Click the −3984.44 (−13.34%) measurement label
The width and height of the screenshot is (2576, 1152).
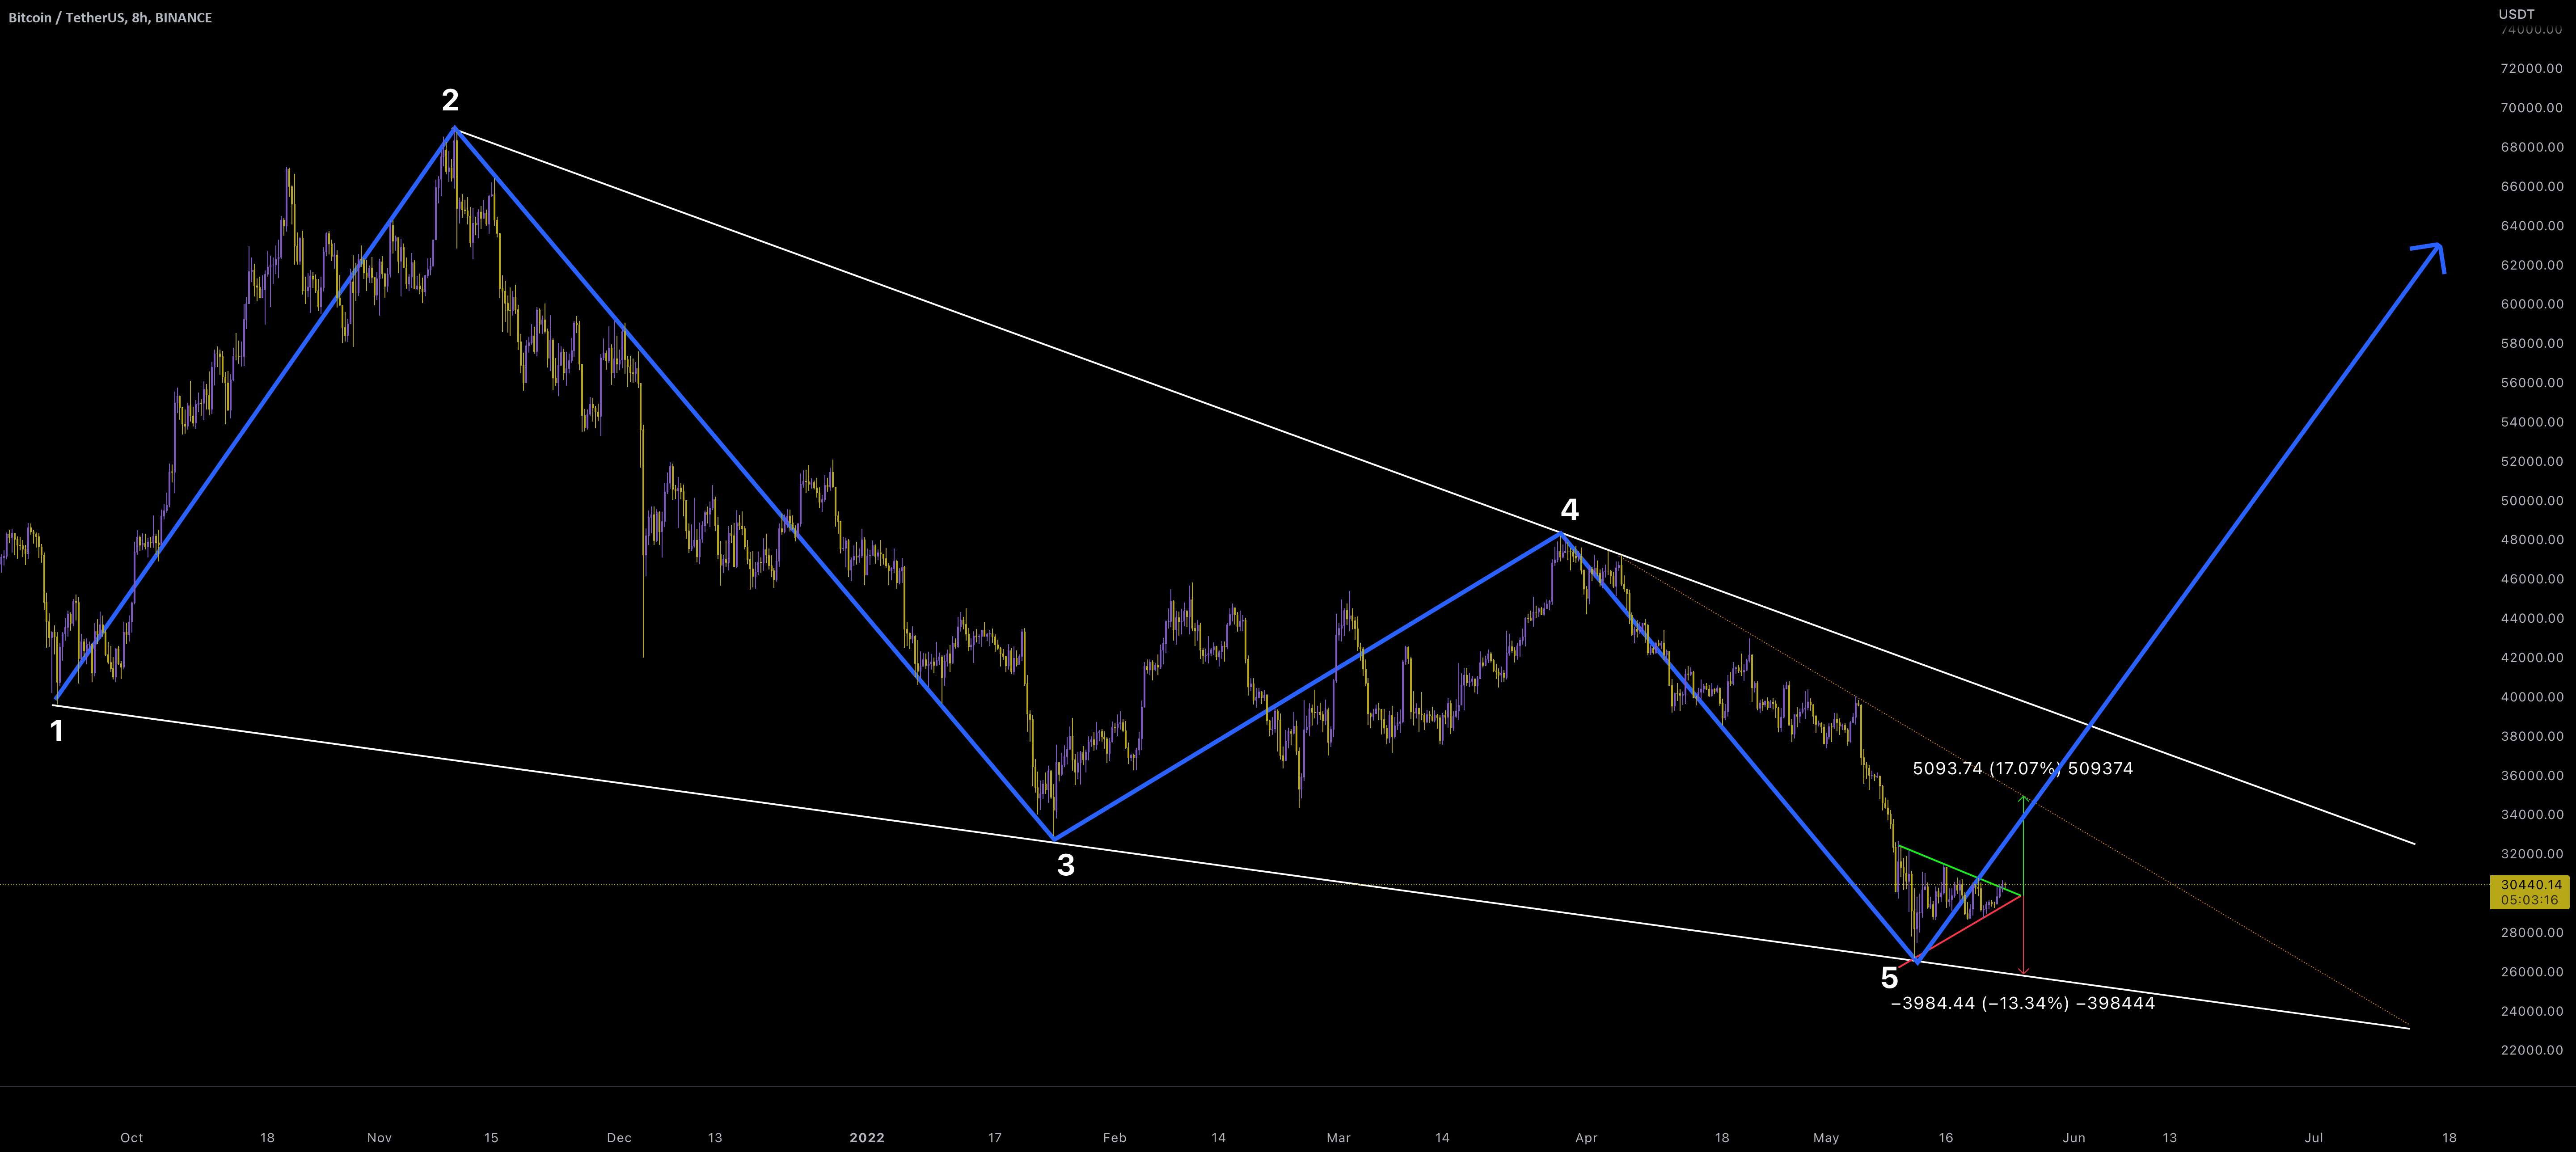(2022, 1003)
